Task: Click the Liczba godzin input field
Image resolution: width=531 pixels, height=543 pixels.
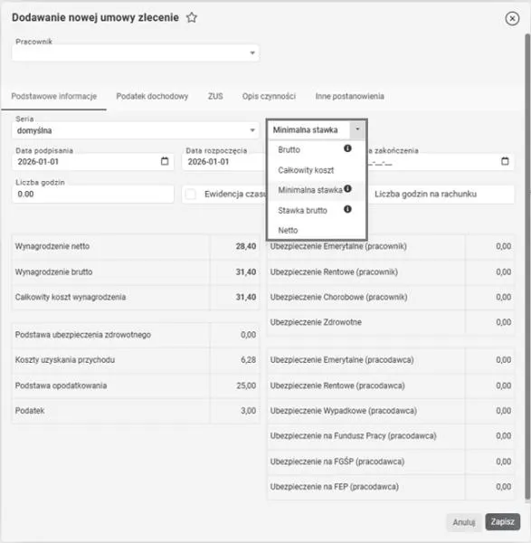Action: point(93,194)
